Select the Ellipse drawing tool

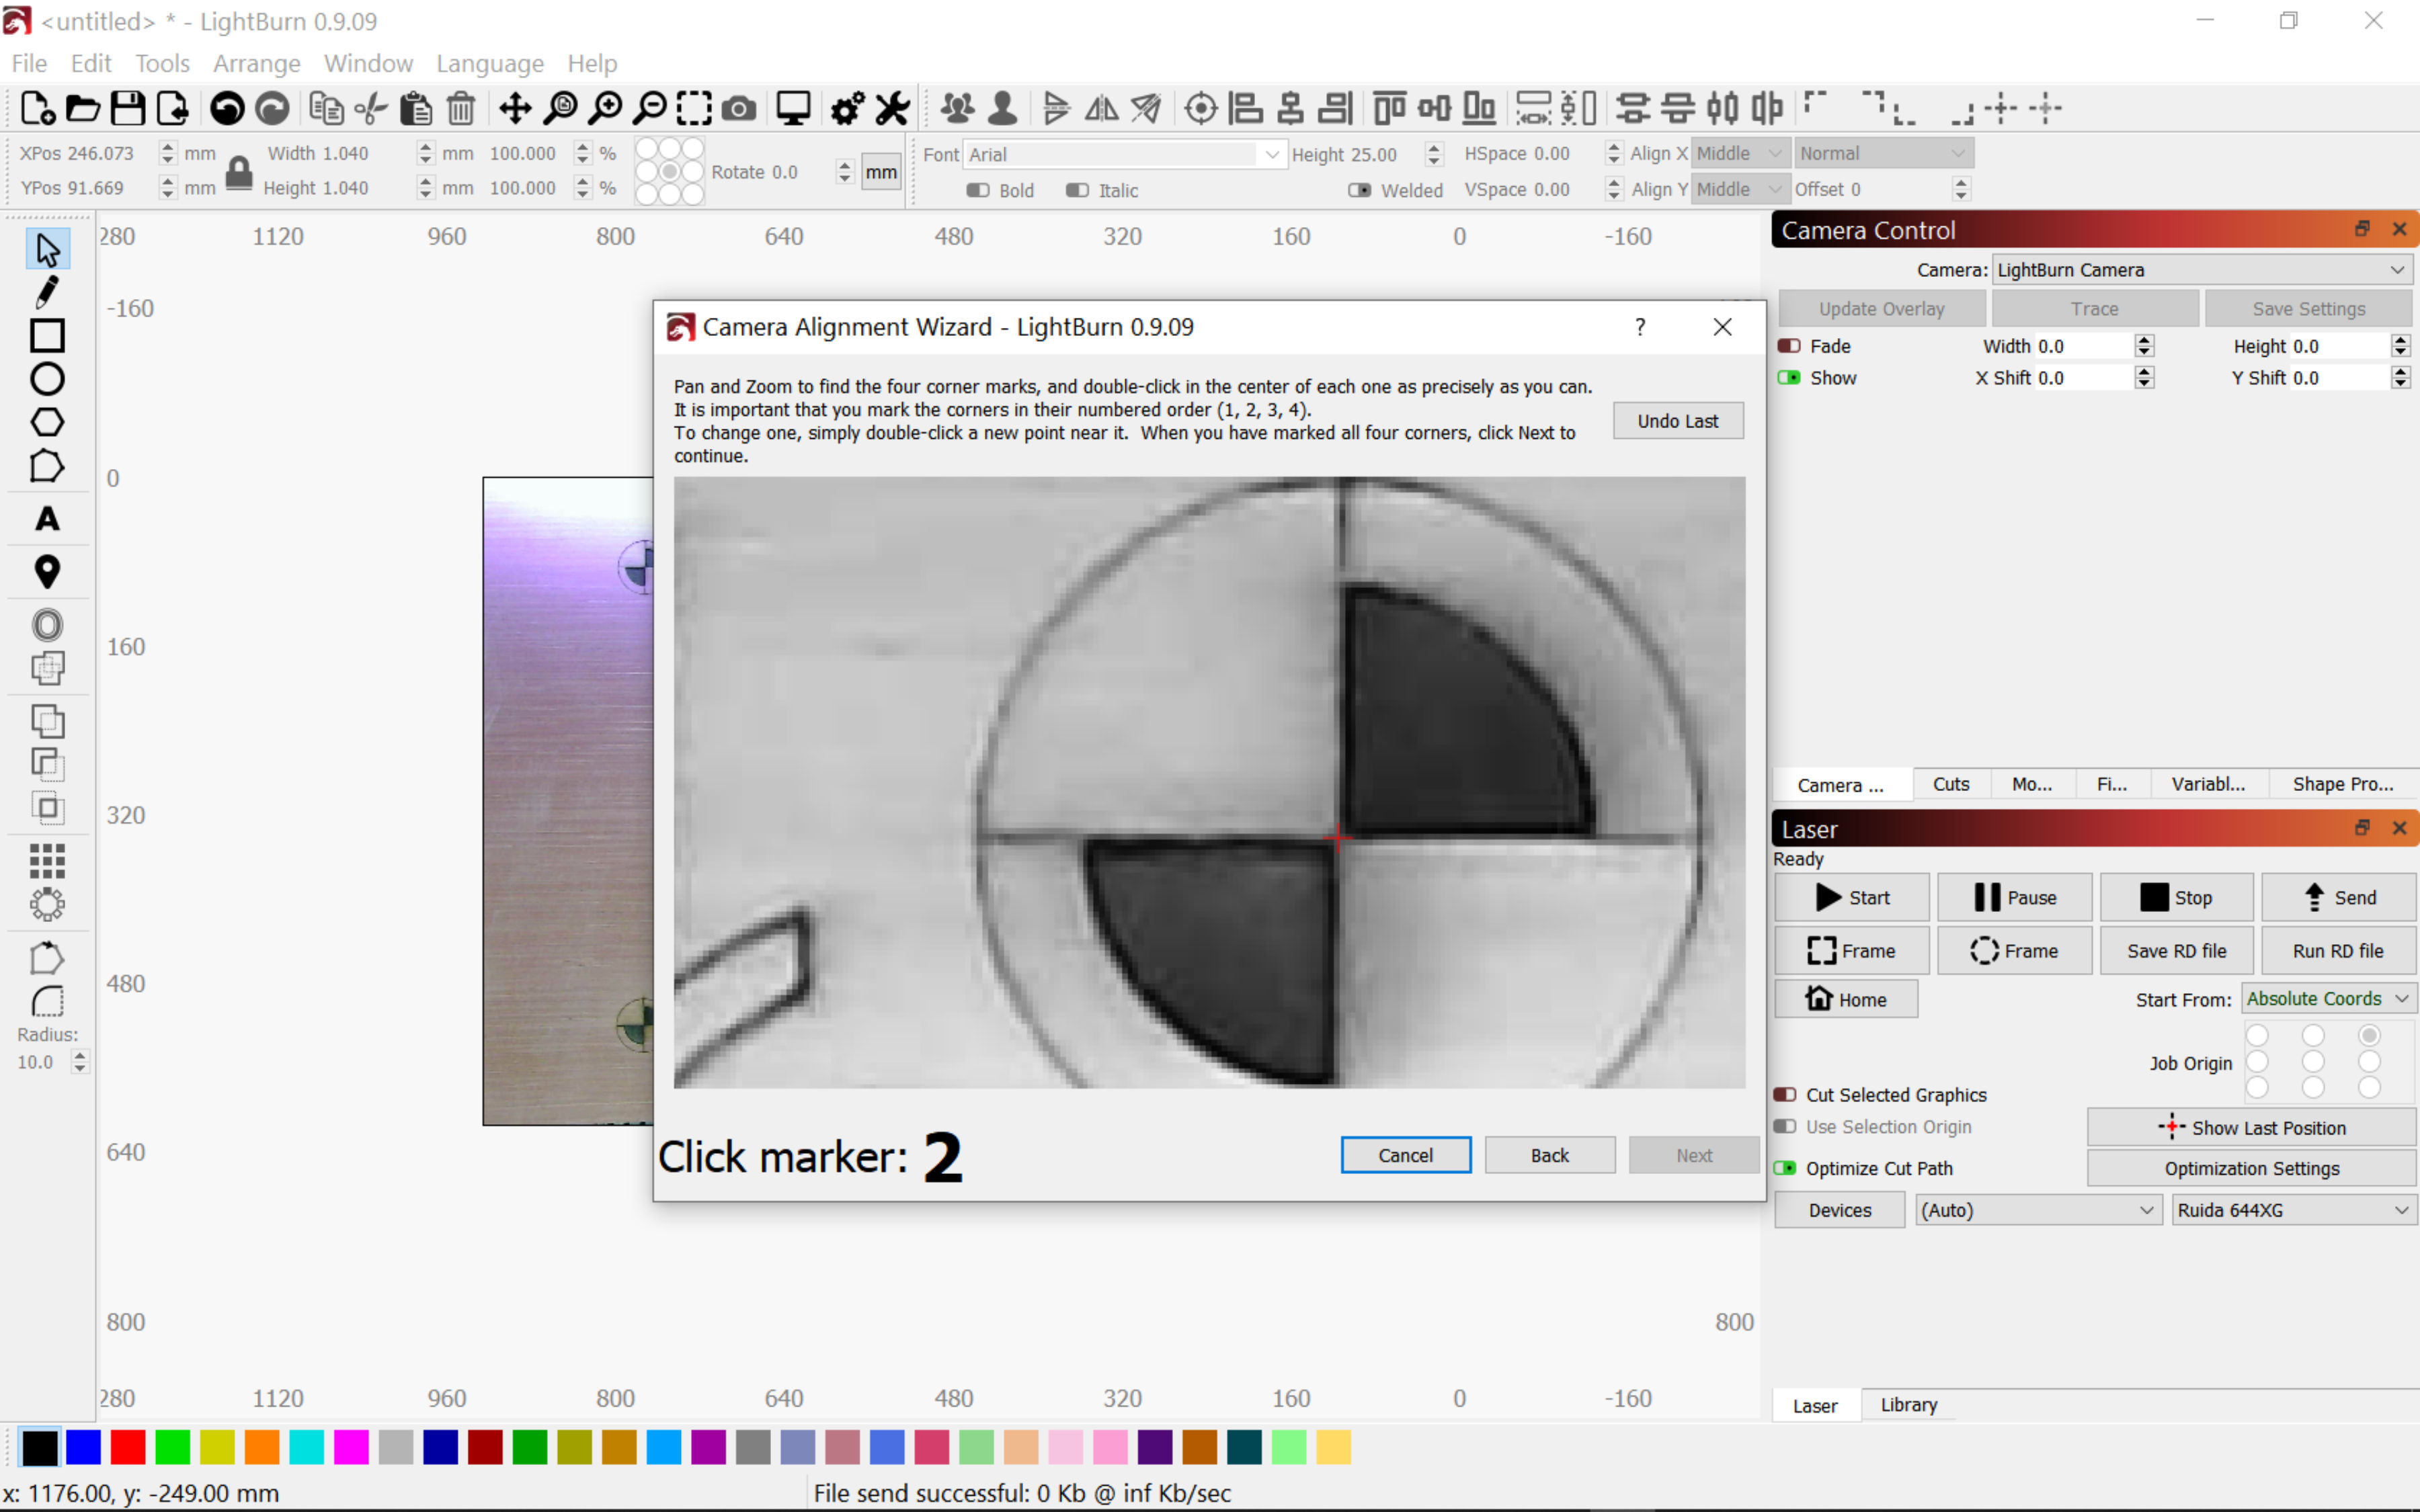(46, 379)
